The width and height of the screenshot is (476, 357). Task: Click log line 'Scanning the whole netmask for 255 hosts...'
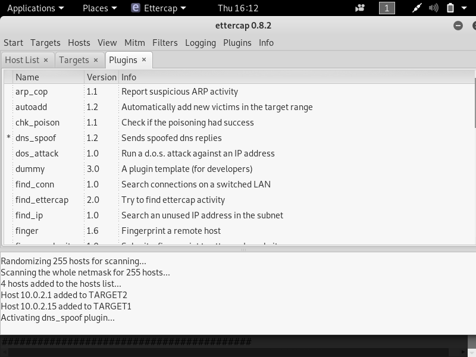pos(85,273)
